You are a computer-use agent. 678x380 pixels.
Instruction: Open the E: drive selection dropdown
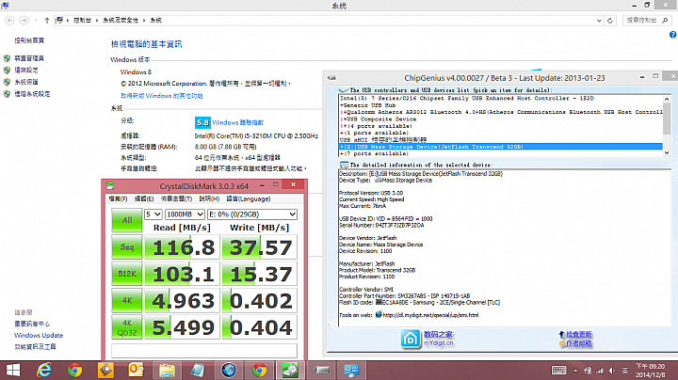(252, 214)
